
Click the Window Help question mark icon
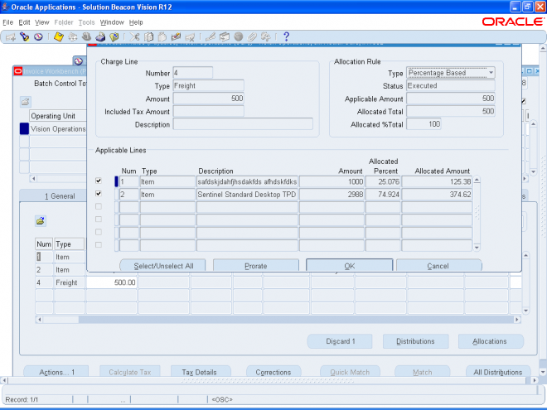(x=287, y=36)
